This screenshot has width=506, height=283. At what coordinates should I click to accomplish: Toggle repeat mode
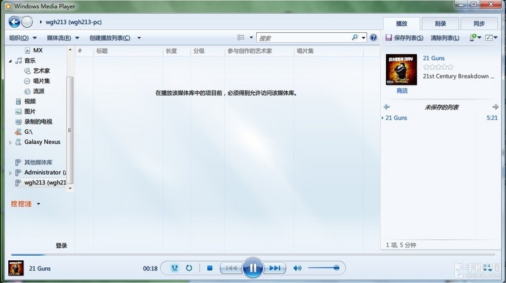click(x=188, y=268)
